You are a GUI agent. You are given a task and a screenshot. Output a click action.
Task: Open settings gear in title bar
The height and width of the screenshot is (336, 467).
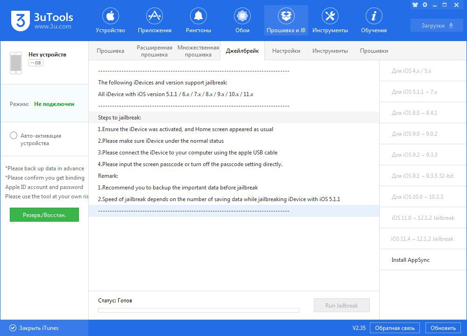coord(425,5)
